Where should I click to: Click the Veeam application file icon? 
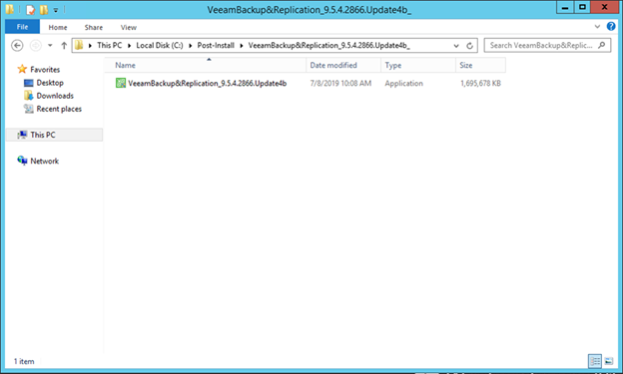tap(121, 83)
